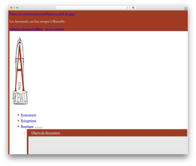Click the gray panel below Objets de décoration

tap(108, 145)
